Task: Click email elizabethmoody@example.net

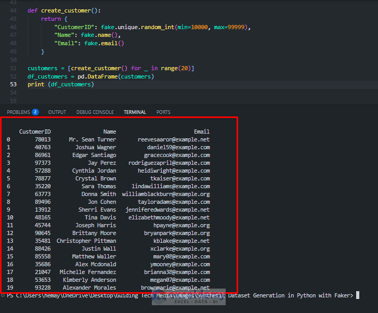Action: click(x=169, y=217)
